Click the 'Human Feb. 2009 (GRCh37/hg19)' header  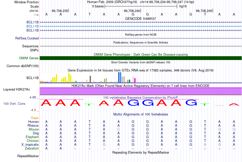coord(112,2)
